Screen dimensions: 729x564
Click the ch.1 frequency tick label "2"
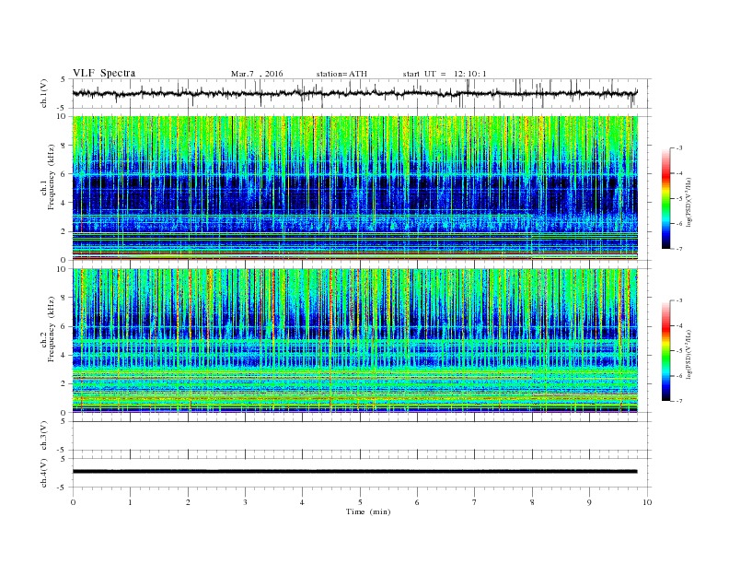point(64,231)
